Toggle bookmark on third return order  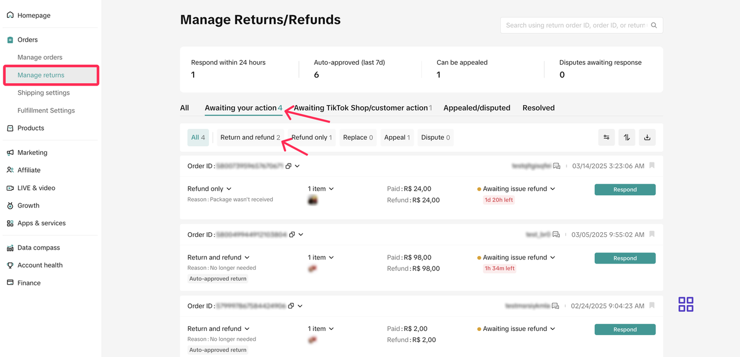(652, 306)
